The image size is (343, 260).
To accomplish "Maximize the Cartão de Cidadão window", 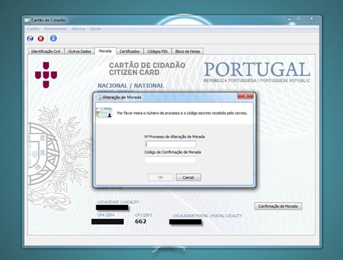I will 298,19.
